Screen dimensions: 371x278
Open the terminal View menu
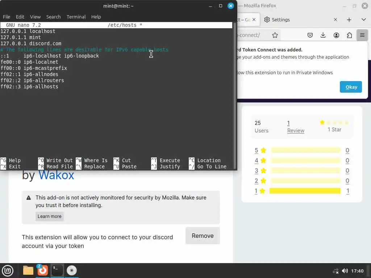click(x=35, y=17)
